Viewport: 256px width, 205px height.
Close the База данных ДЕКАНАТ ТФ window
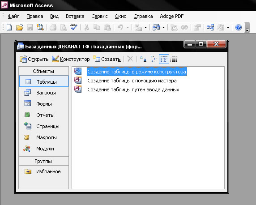click(216, 44)
